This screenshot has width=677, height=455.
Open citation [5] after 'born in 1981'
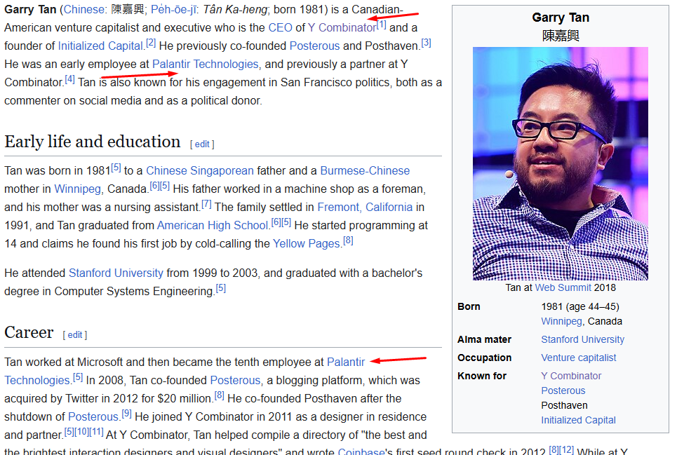[x=116, y=168]
